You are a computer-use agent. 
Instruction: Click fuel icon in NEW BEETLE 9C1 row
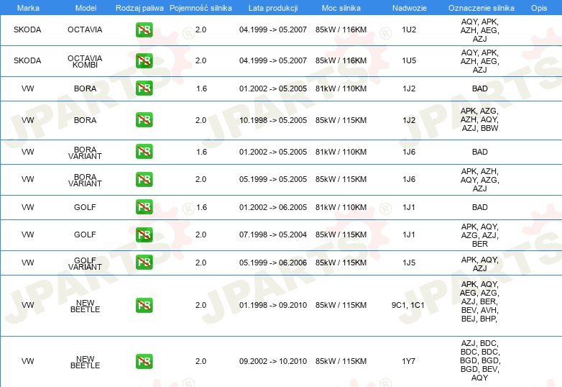[144, 305]
